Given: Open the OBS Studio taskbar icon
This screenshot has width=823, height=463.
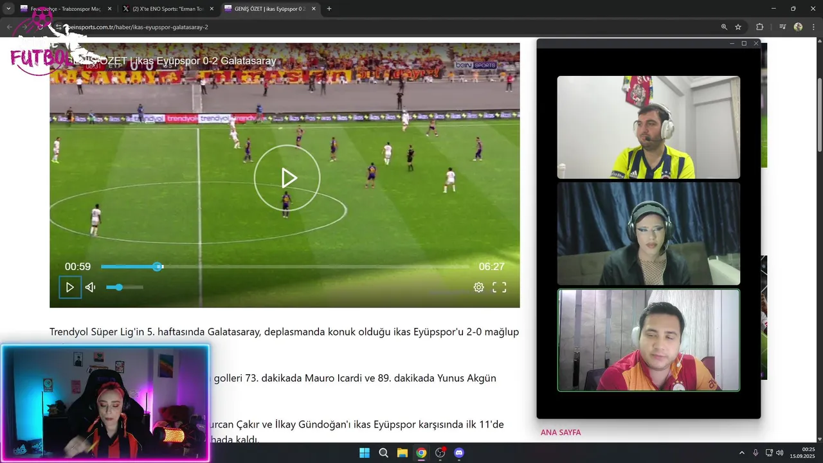Looking at the screenshot, I should 440,453.
